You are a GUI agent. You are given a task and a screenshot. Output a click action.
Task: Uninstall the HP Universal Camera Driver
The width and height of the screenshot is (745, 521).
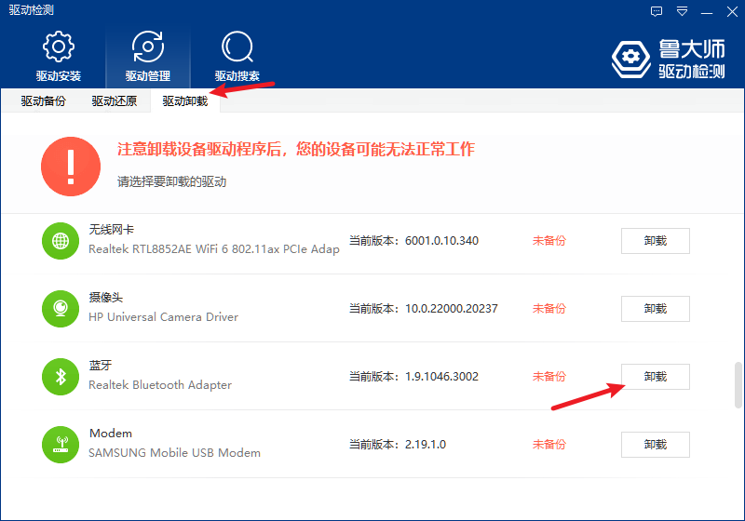[656, 309]
